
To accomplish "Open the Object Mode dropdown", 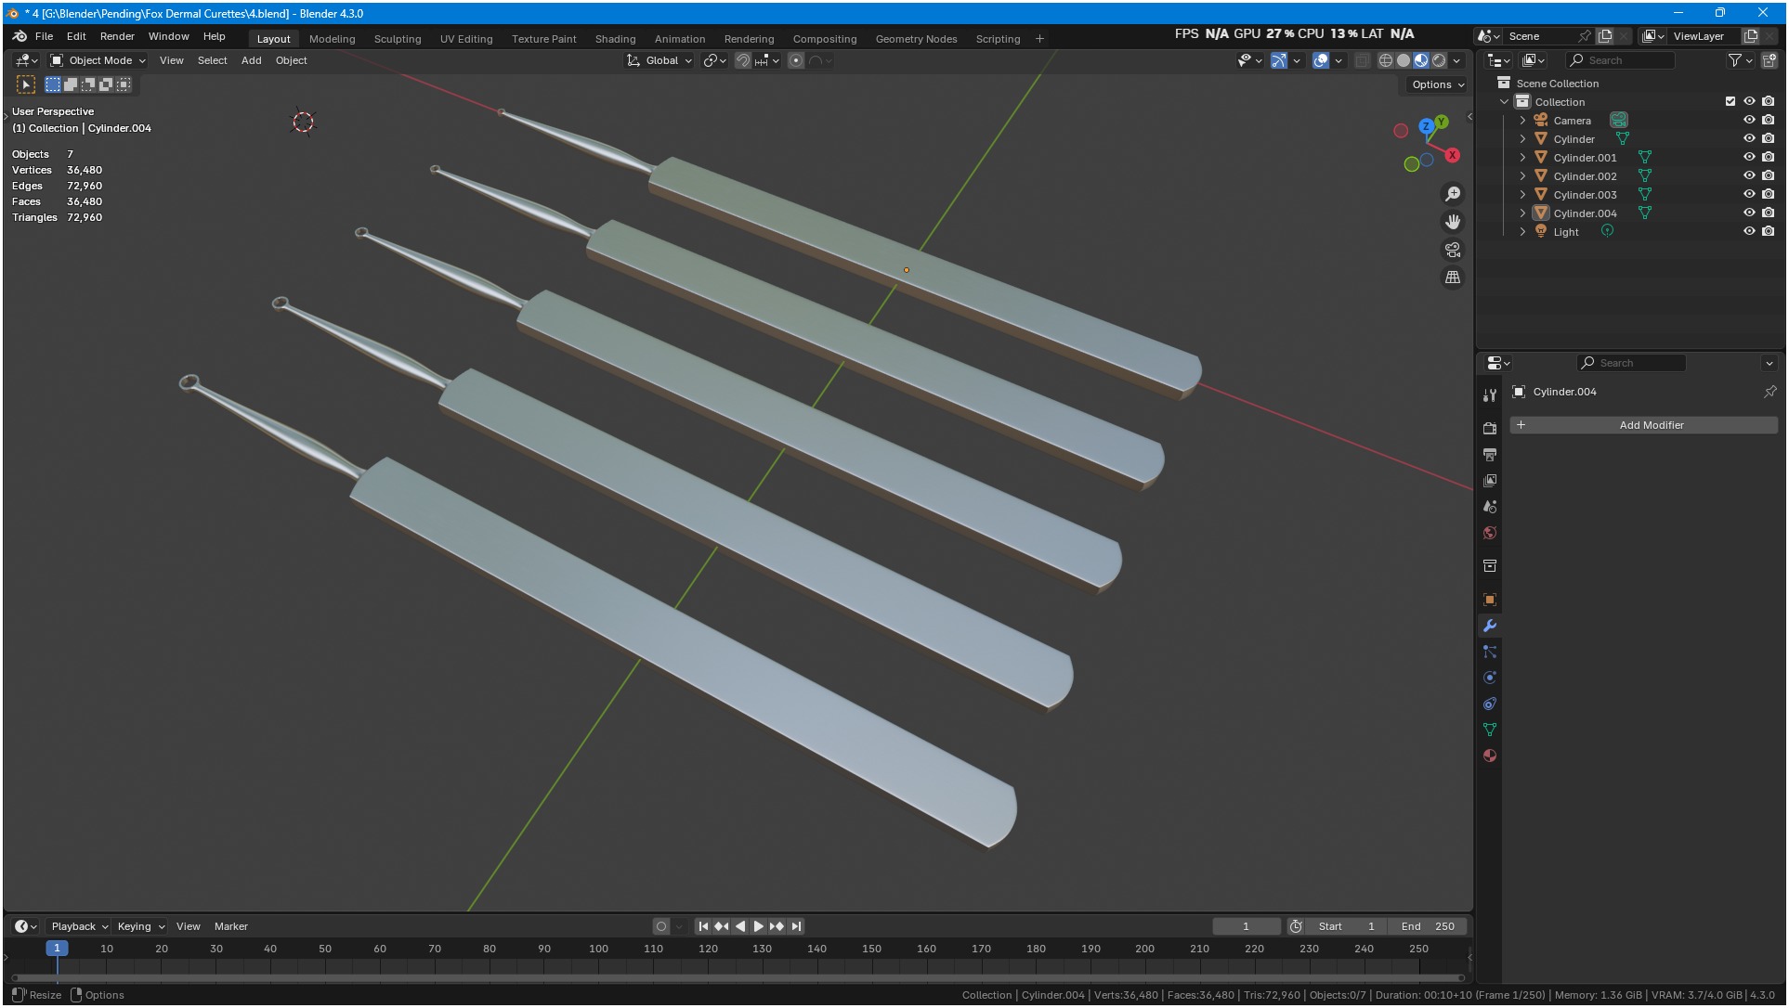I will [98, 60].
